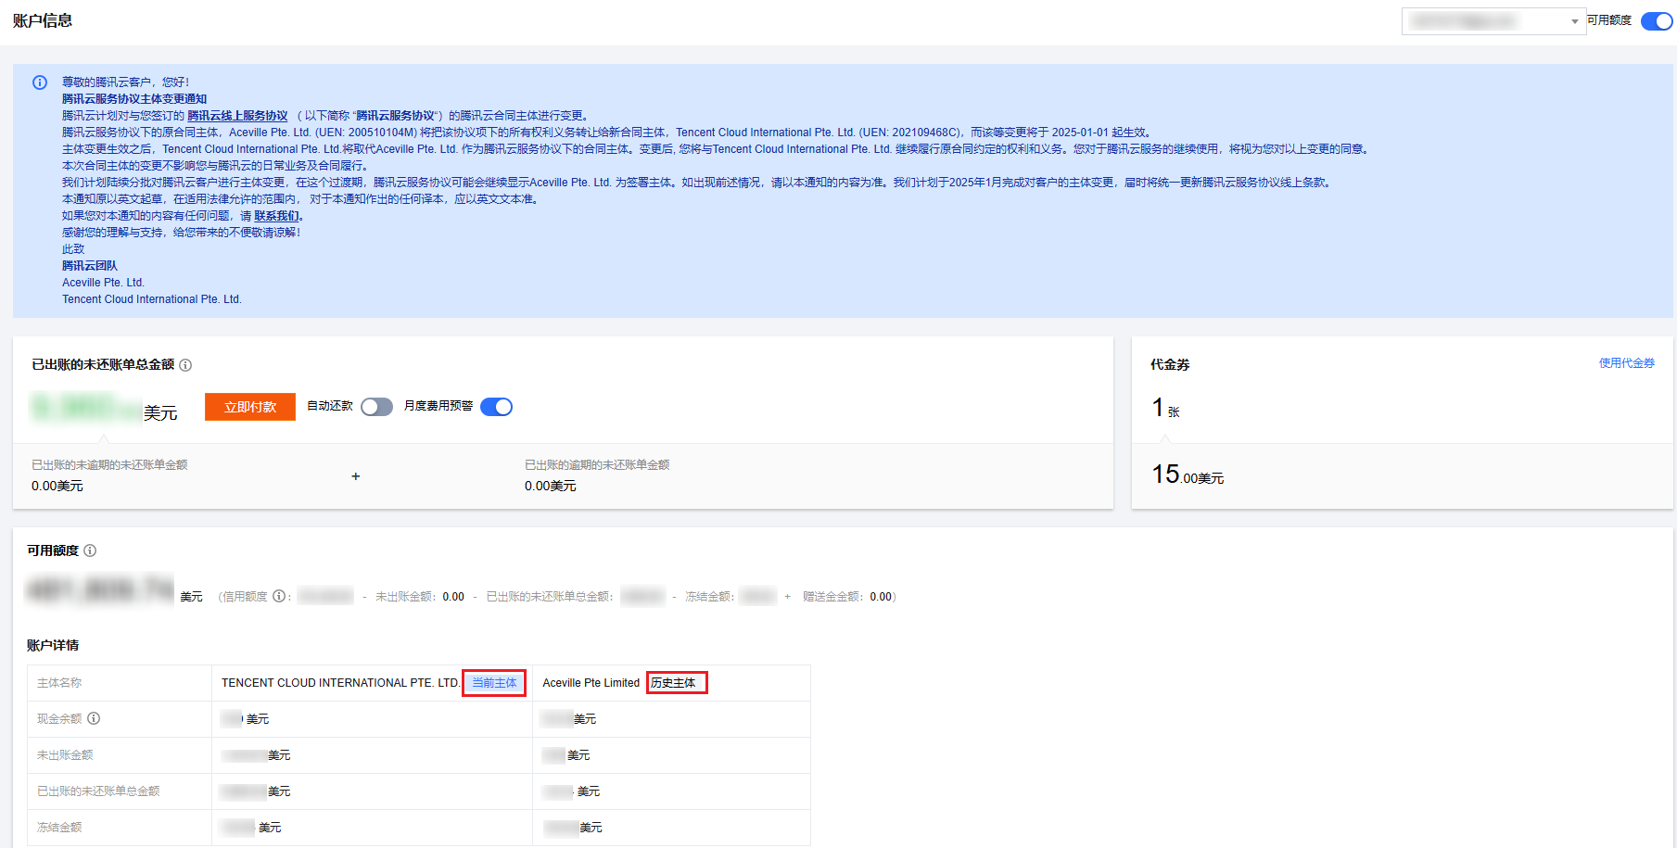The width and height of the screenshot is (1677, 848).
Task: Click TENCENT CLOUD INTERNATIONAL PTE. LTD. entity name
Action: pos(340,683)
